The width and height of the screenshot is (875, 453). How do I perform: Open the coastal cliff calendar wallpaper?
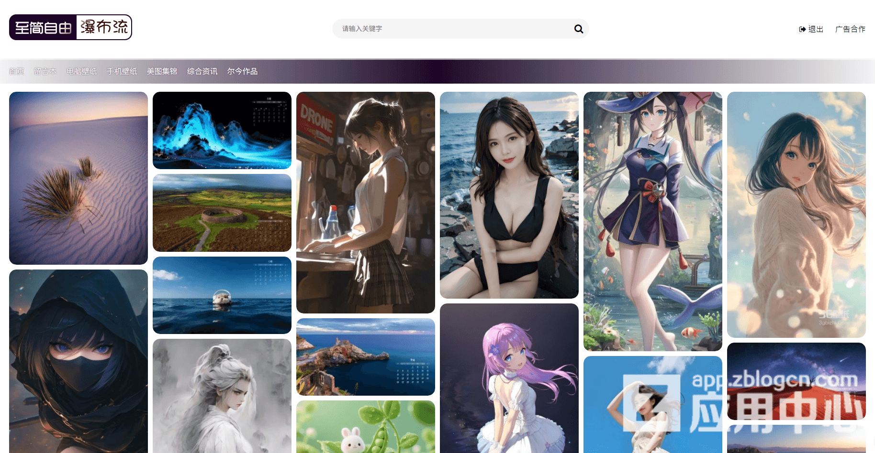pos(366,356)
